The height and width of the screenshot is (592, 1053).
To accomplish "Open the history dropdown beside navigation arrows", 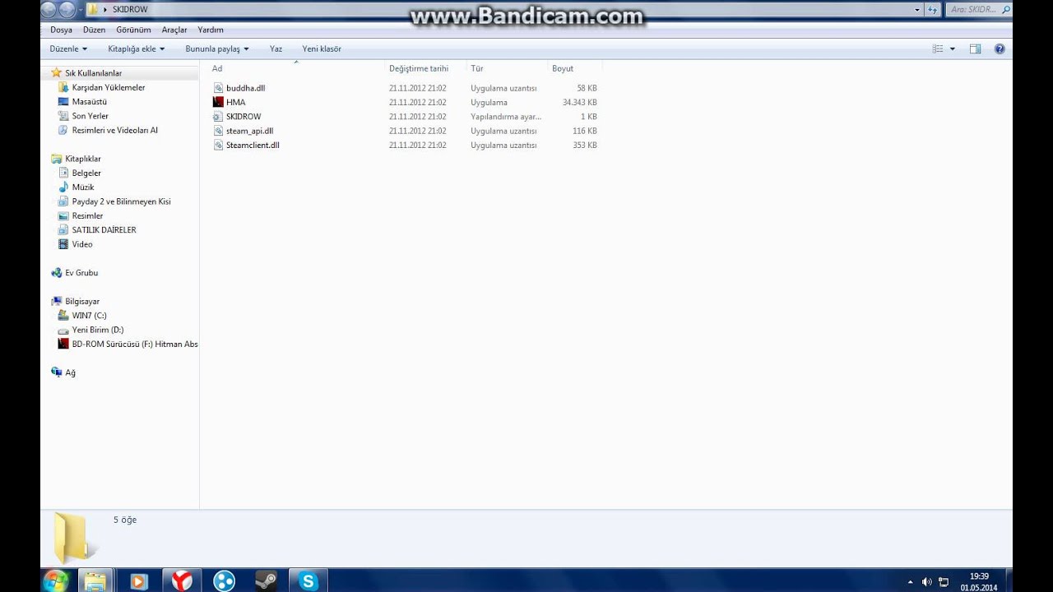I will pyautogui.click(x=81, y=10).
